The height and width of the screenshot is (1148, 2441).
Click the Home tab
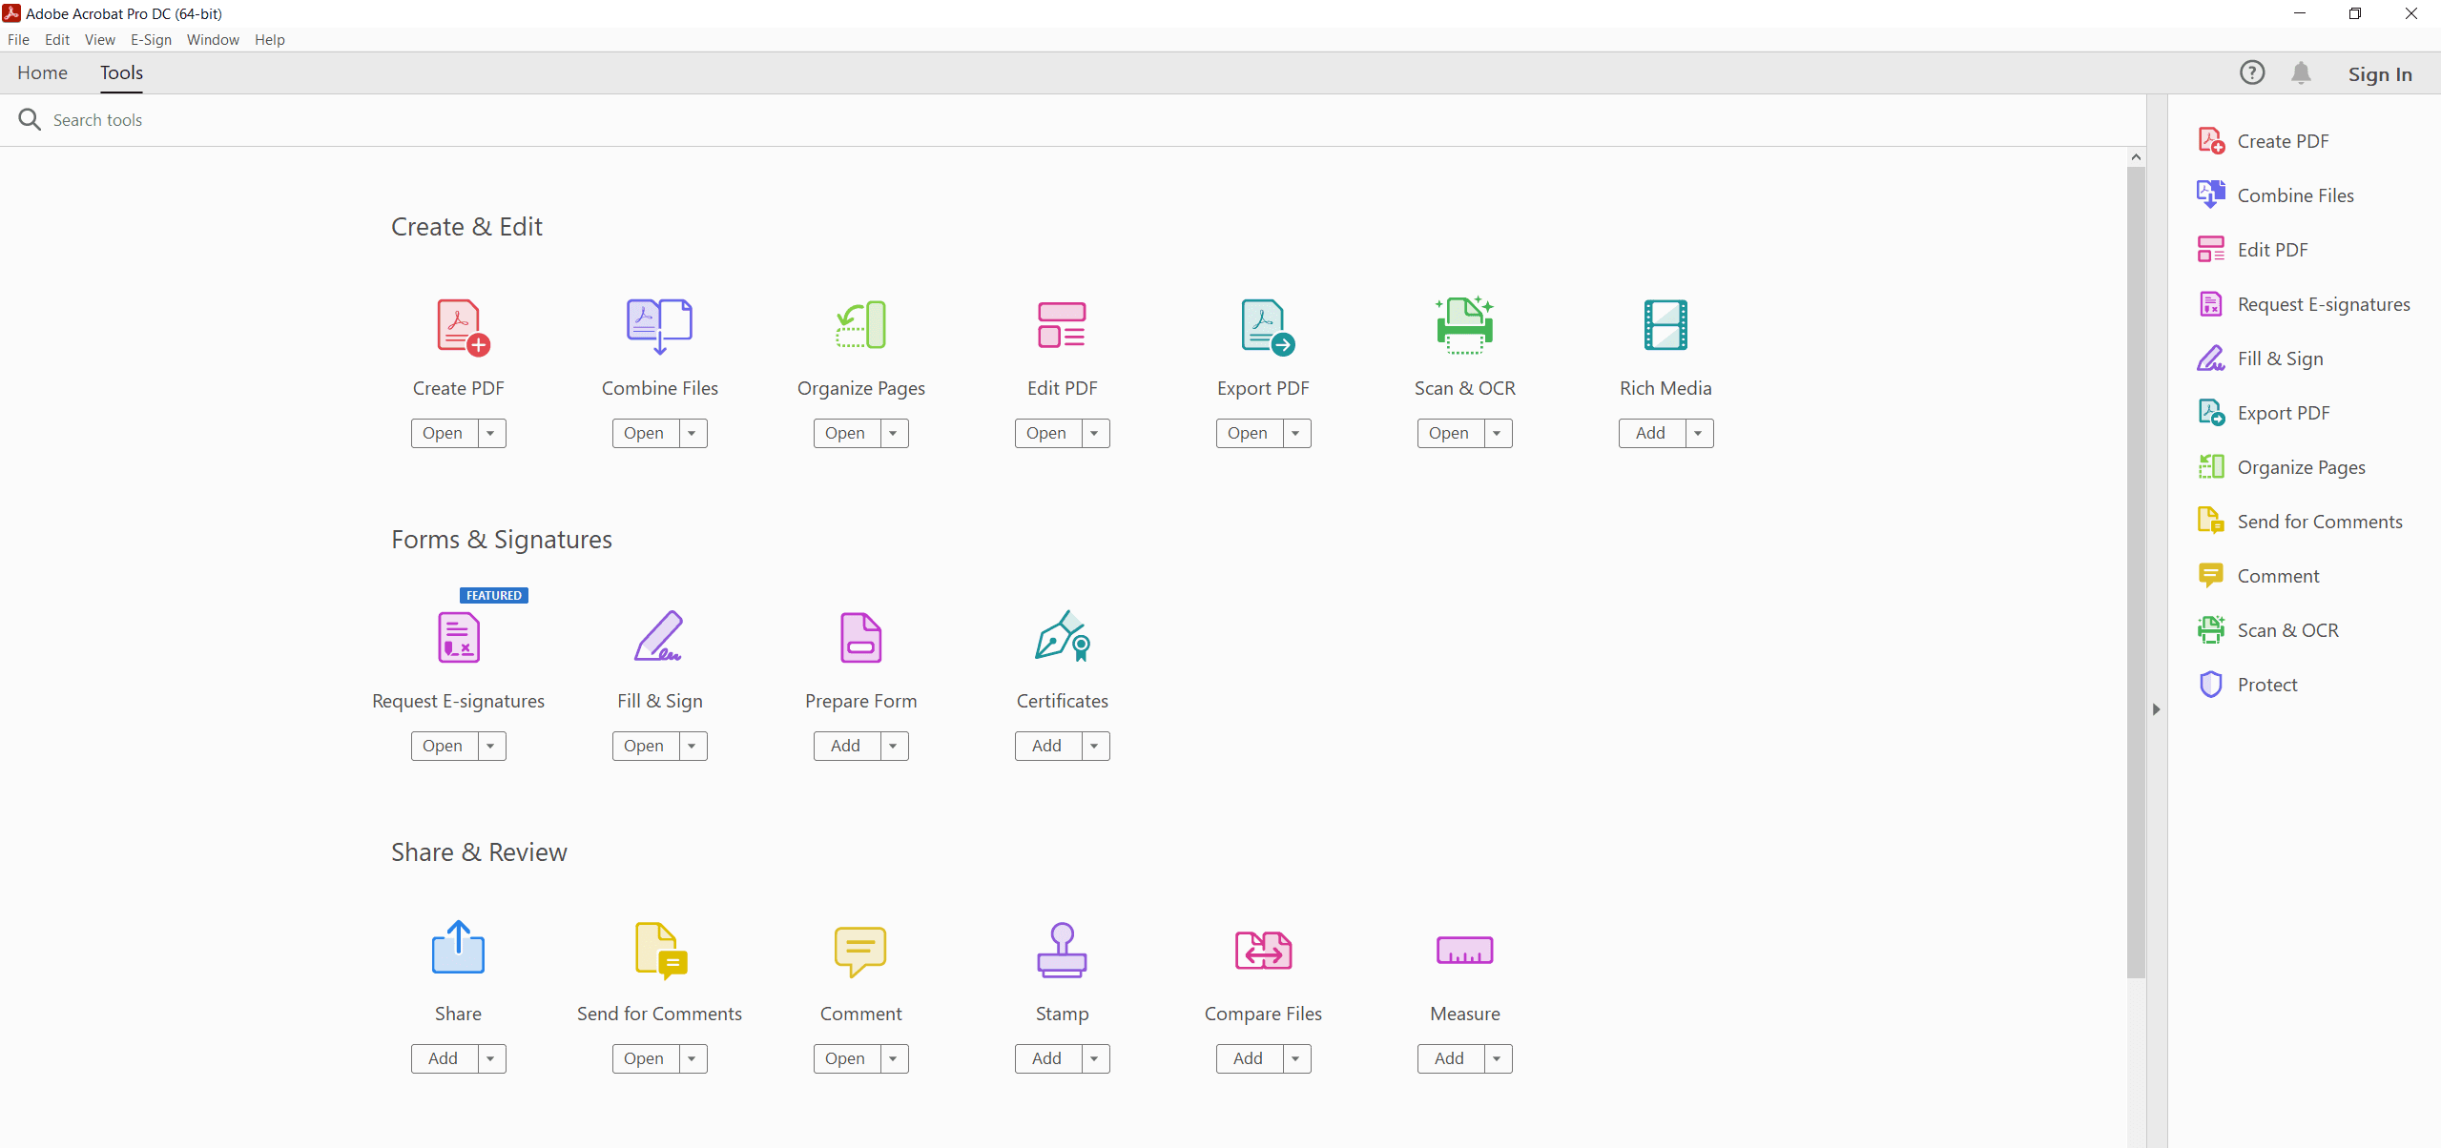pos(42,72)
